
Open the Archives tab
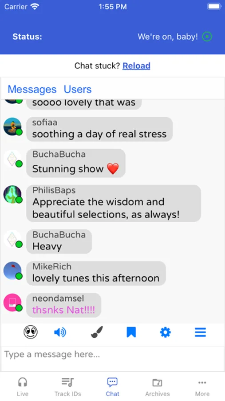click(x=158, y=387)
